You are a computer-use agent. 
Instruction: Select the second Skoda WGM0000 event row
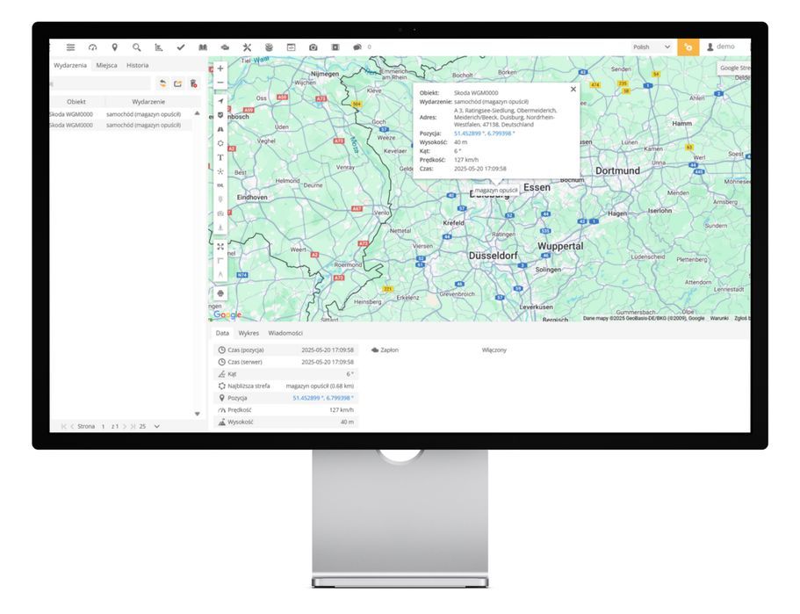(x=120, y=125)
